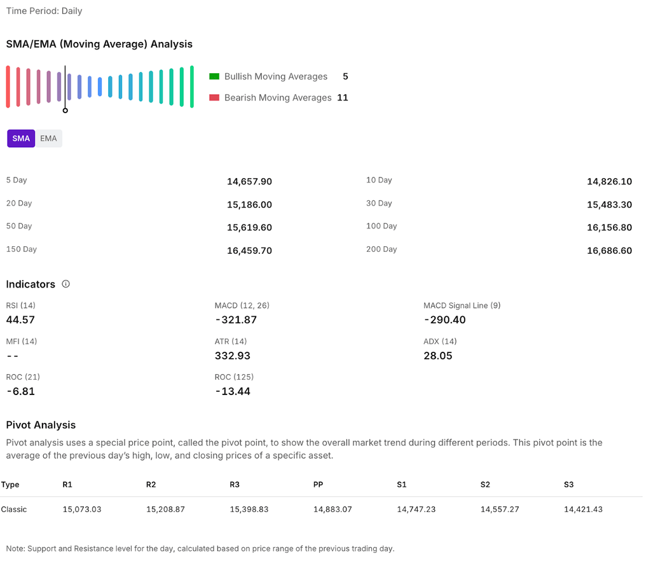Screen dimensions: 651x570
Task: Click the S3 support value 14,421.43
Action: [x=583, y=510]
